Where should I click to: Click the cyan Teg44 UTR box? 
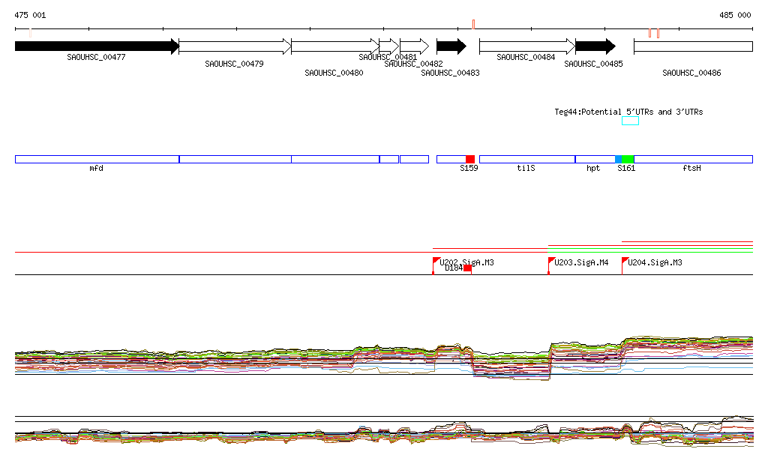pos(630,121)
